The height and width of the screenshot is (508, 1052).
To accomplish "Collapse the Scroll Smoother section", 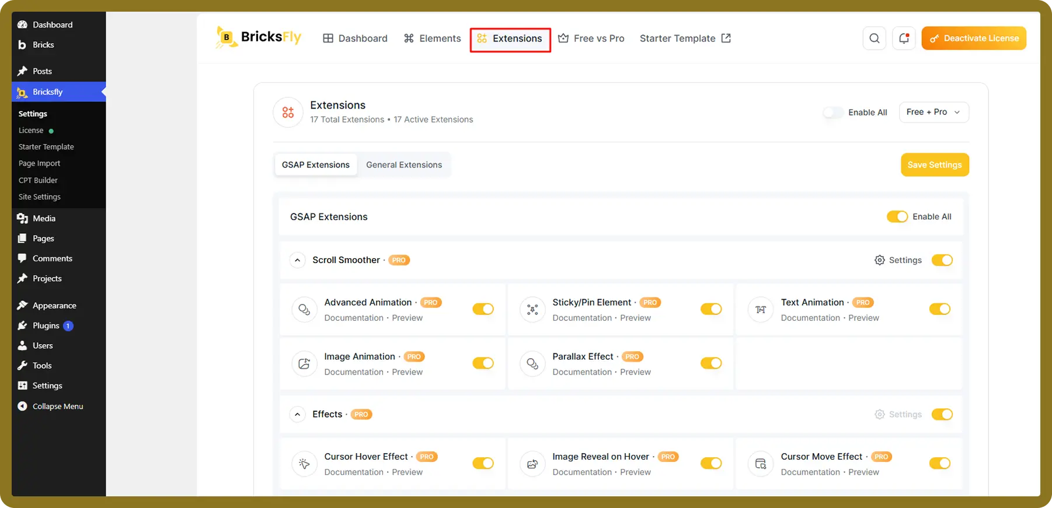I will (298, 260).
